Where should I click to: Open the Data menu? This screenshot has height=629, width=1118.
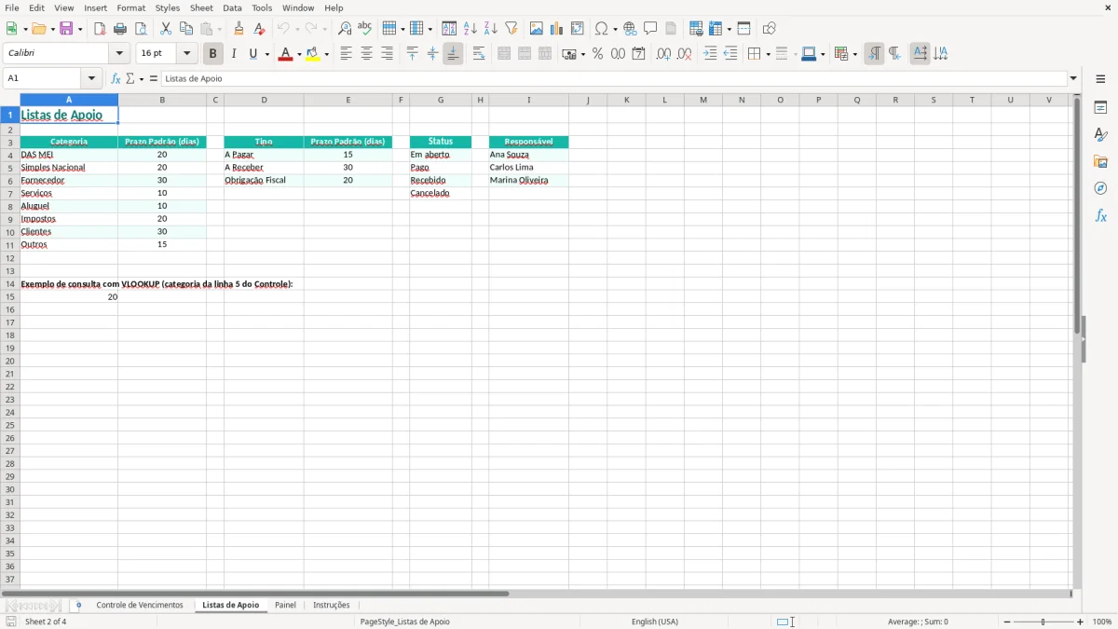[x=232, y=7]
